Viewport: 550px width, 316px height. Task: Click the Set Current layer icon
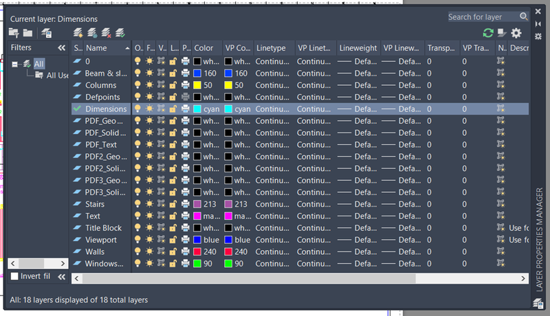(x=120, y=33)
